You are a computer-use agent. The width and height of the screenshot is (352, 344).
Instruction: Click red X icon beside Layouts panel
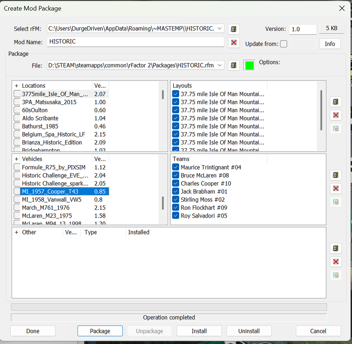click(x=336, y=115)
